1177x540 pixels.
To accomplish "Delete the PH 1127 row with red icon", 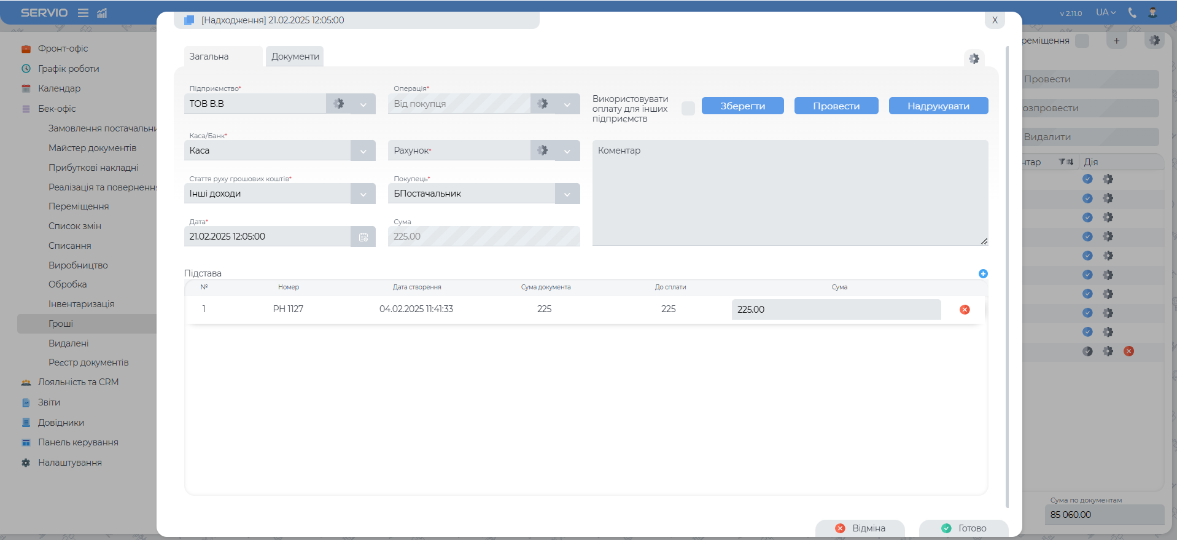I will click(965, 310).
